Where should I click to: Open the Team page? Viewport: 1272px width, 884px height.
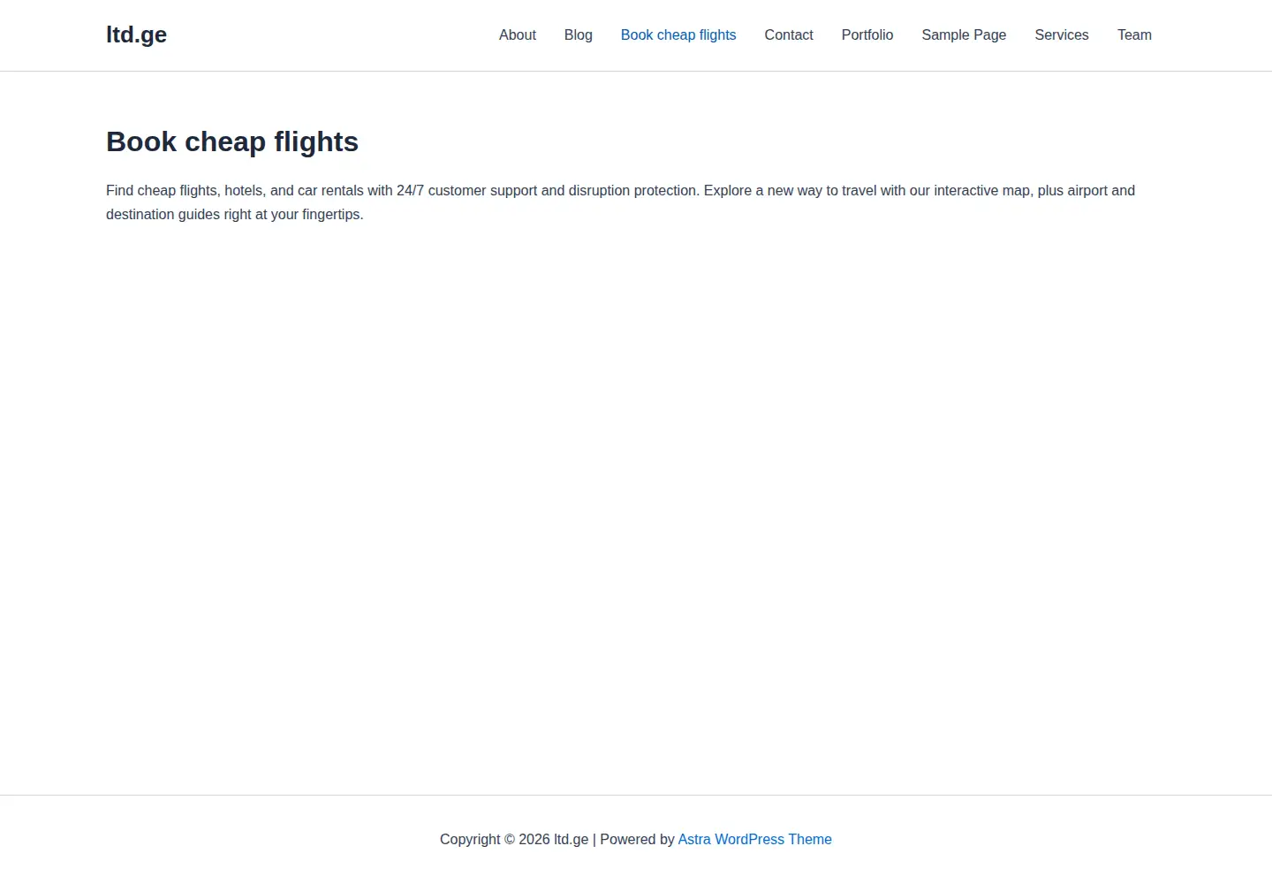(1134, 35)
